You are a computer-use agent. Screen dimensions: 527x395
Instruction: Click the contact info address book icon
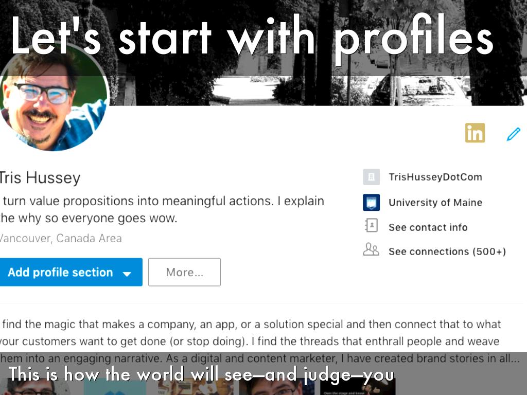pos(371,227)
